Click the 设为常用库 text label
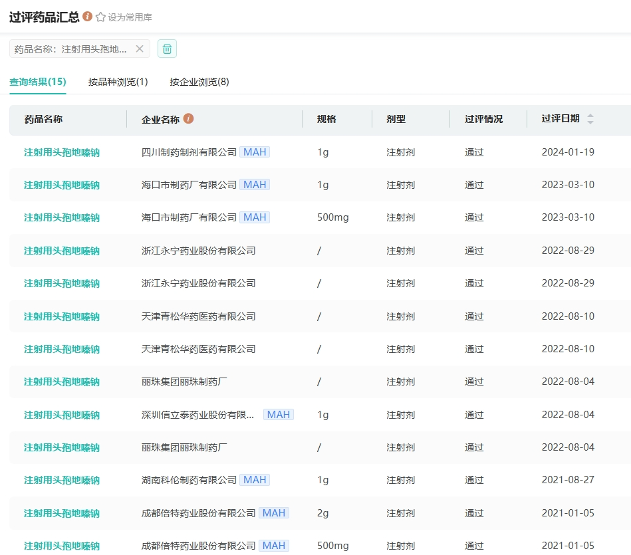The width and height of the screenshot is (631, 555). [x=130, y=17]
